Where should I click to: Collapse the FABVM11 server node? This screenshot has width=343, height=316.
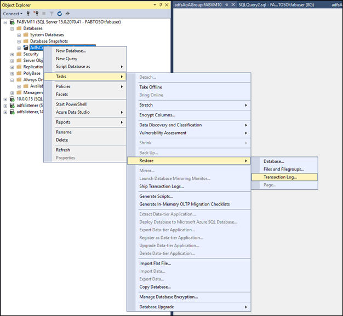pyautogui.click(x=5, y=22)
